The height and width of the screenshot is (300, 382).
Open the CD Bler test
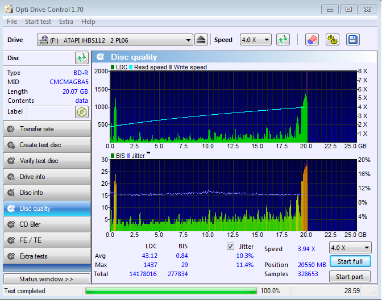coord(47,224)
